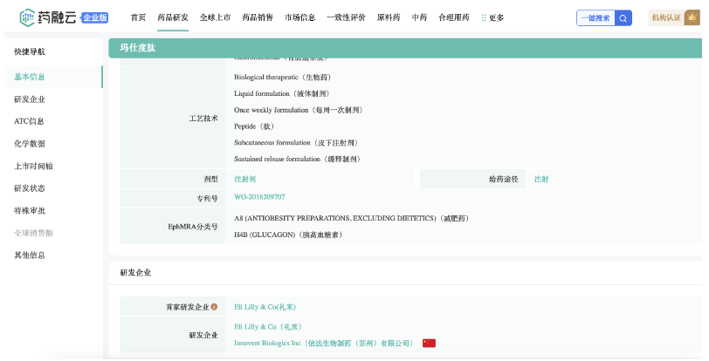Click the 药融云 logo icon
The image size is (709, 361).
click(31, 17)
